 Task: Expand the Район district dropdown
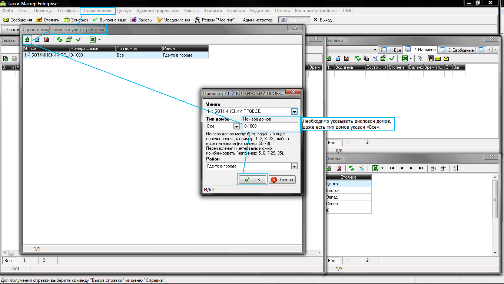point(294,166)
